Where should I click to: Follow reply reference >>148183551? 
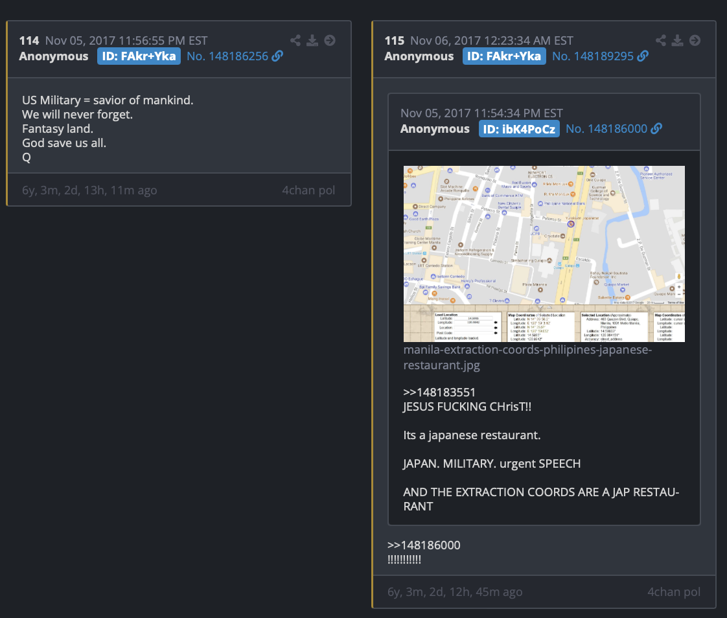439,392
